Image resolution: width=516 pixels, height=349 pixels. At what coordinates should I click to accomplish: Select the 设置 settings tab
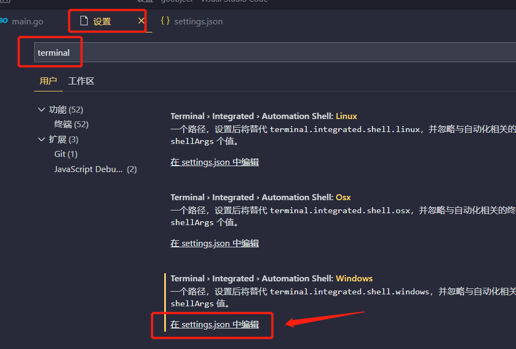[107, 21]
